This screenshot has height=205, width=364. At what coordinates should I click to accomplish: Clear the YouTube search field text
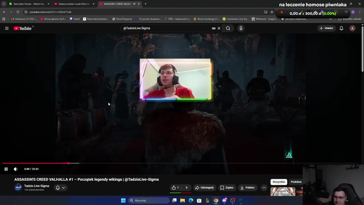[219, 28]
